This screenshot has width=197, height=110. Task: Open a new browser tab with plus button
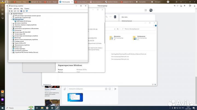click(168, 2)
